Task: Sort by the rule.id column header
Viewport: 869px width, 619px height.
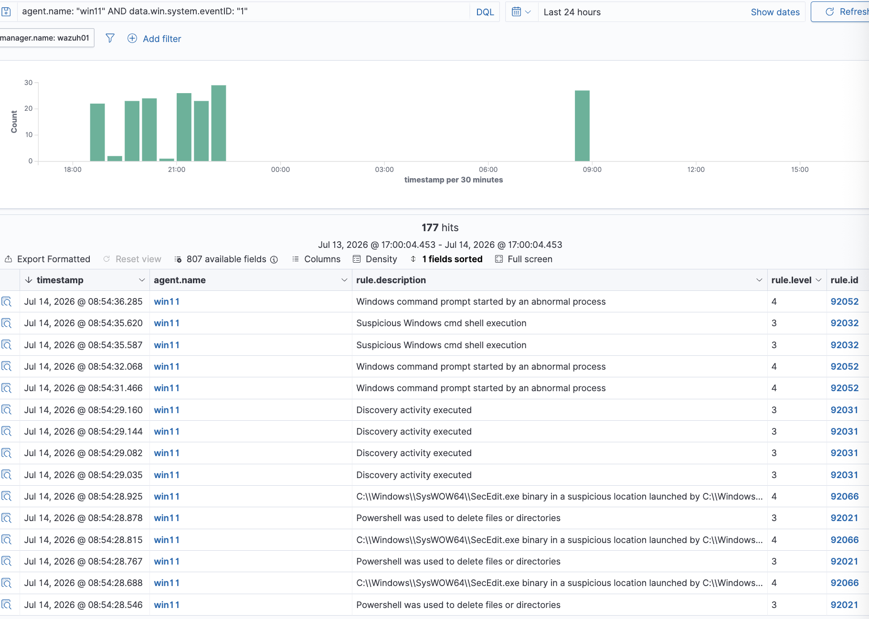Action: tap(844, 280)
